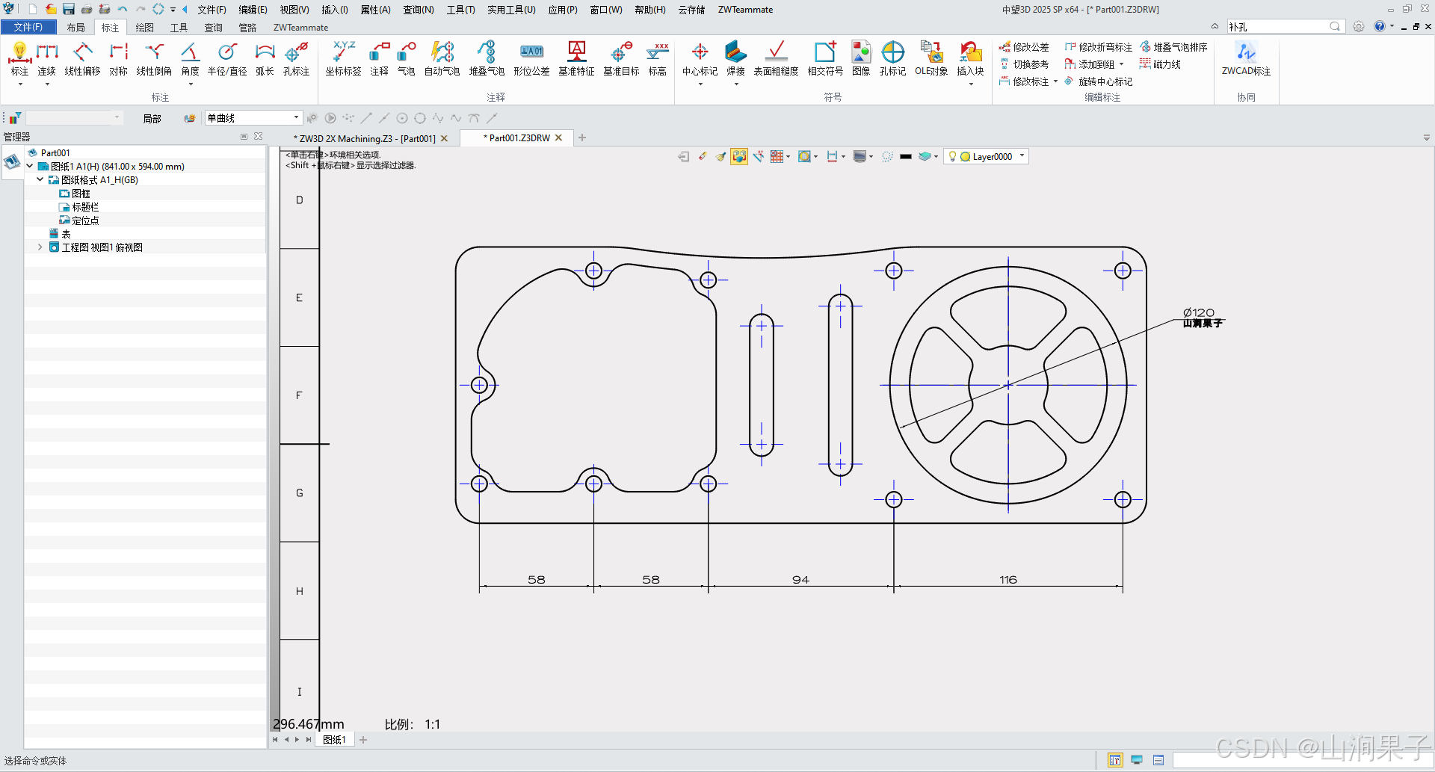
Task: Open the 修改标注 dropdown arrow
Action: pos(1055,81)
